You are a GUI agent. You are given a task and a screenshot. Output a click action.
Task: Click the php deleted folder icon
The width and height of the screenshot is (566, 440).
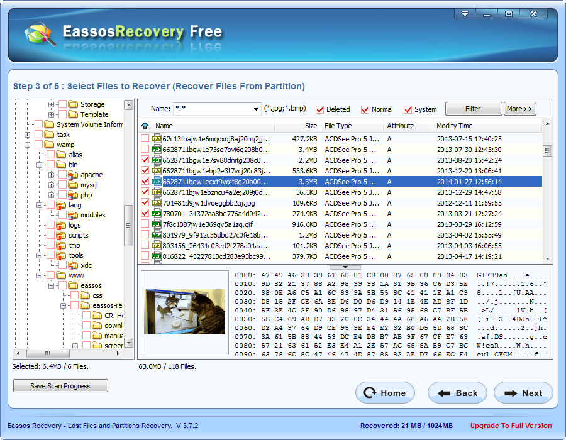(73, 195)
